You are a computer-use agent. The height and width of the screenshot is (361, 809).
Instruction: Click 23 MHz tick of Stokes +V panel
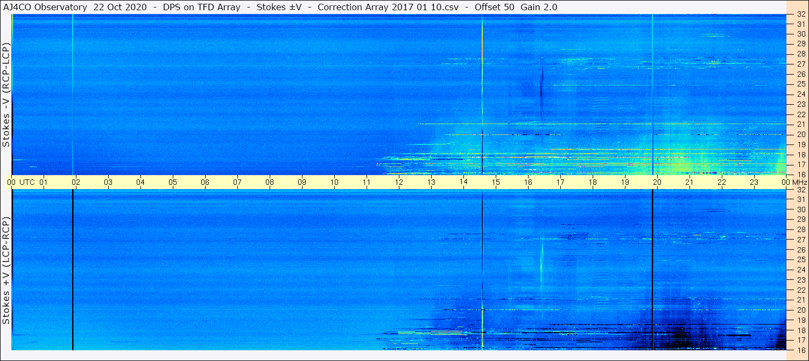click(x=800, y=280)
